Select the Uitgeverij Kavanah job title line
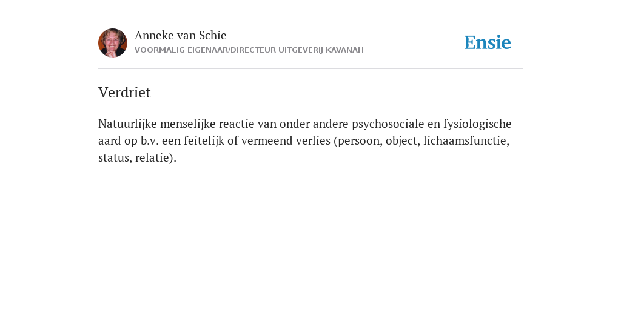This screenshot has width=621, height=310. tap(249, 50)
